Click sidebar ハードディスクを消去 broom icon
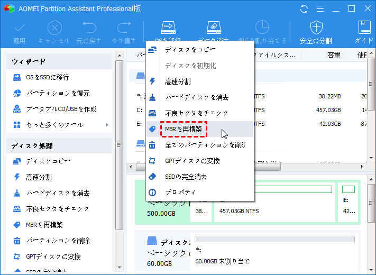376x275 pixels. [17, 193]
